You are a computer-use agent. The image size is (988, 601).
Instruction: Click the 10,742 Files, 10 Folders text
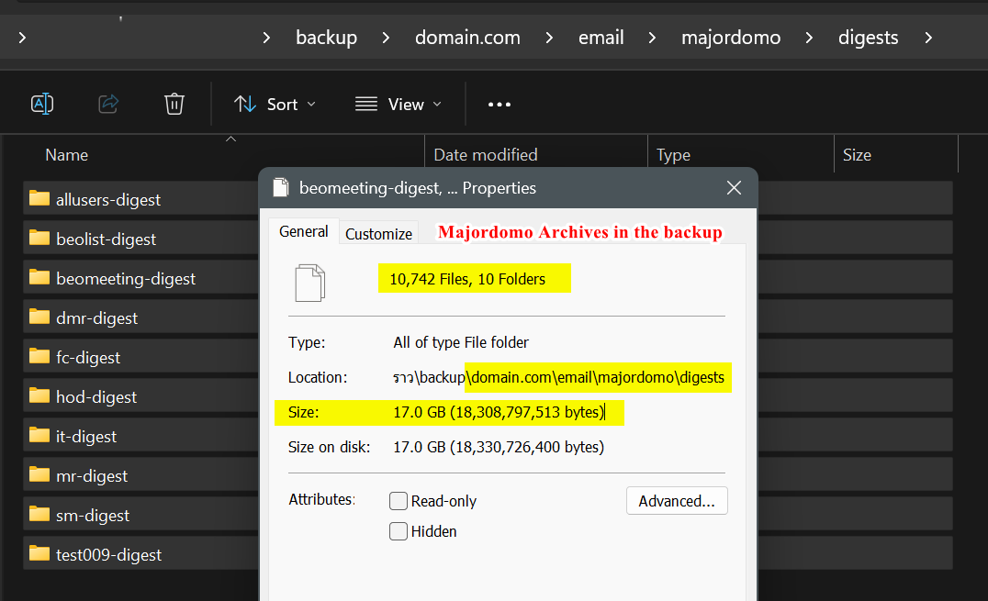click(x=467, y=279)
